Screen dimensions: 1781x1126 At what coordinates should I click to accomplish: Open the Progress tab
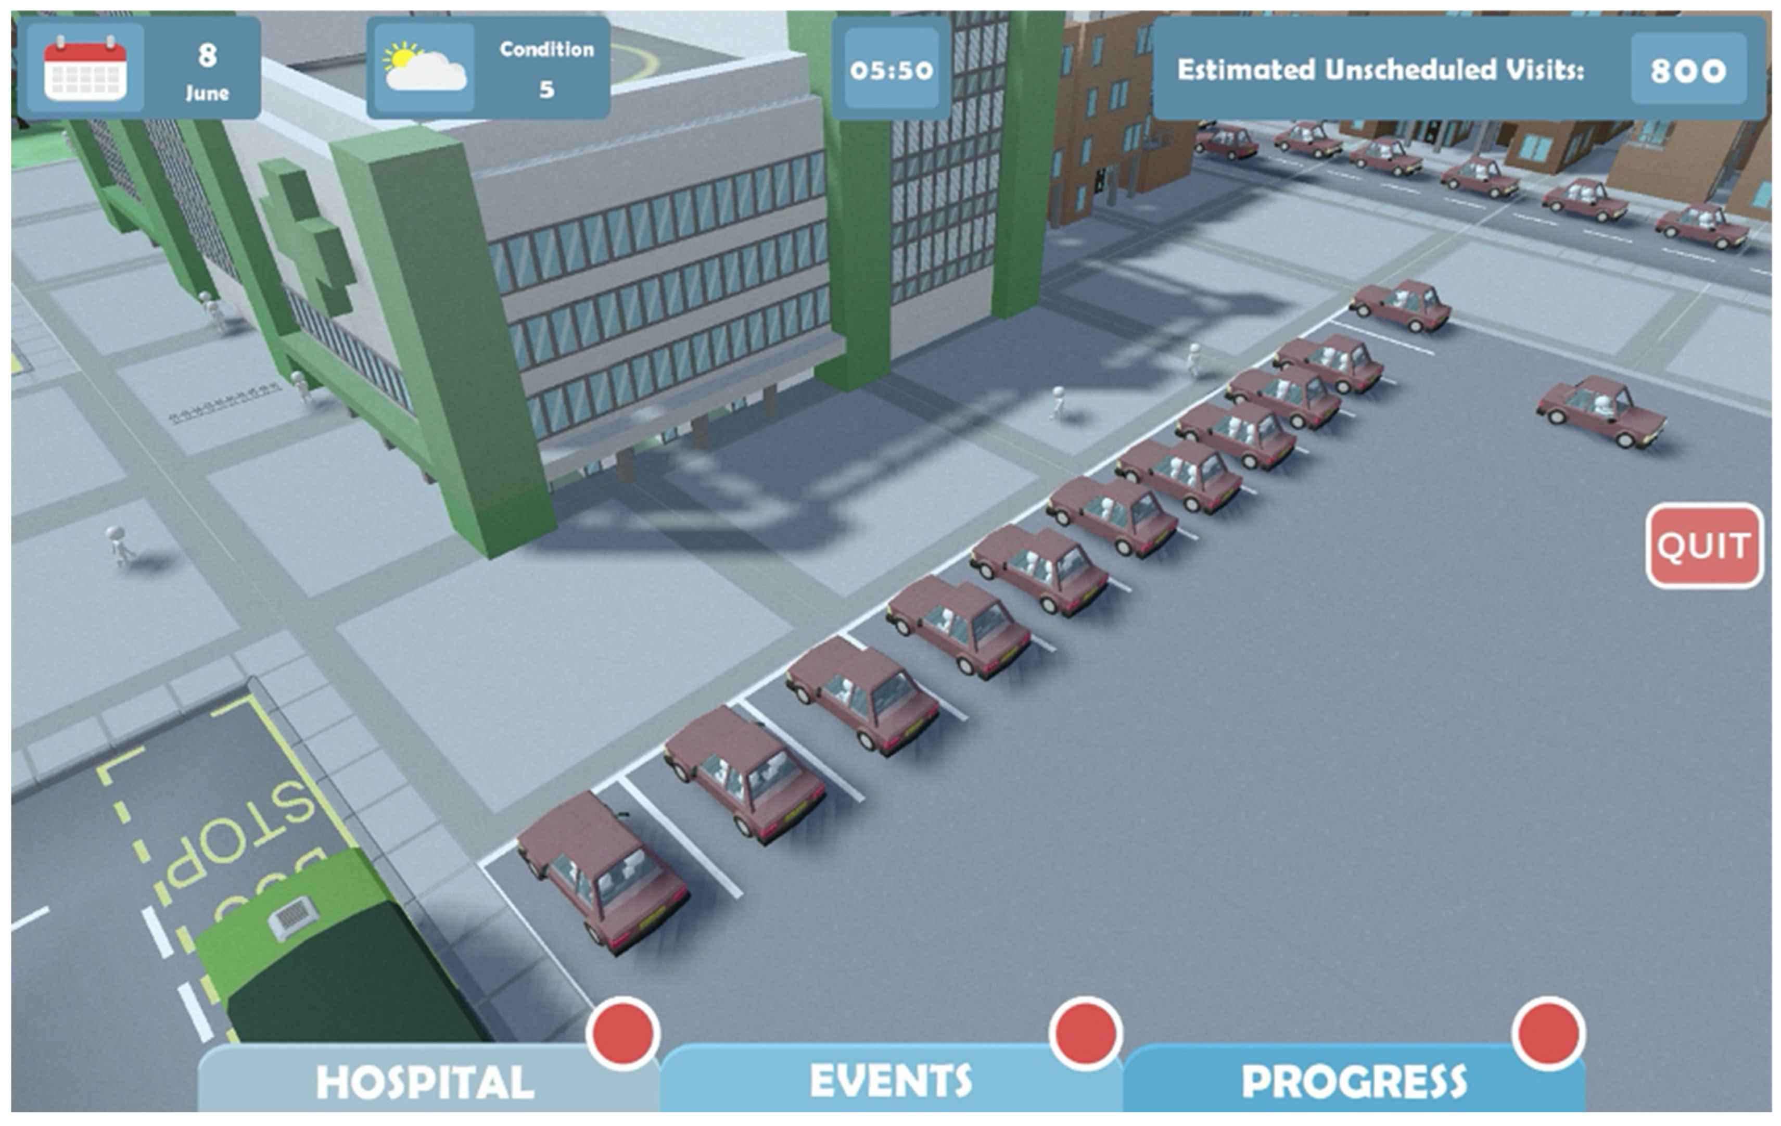click(x=1354, y=1082)
